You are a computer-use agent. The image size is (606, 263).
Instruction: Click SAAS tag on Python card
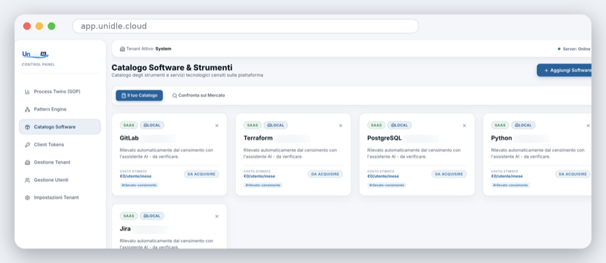[x=500, y=125]
